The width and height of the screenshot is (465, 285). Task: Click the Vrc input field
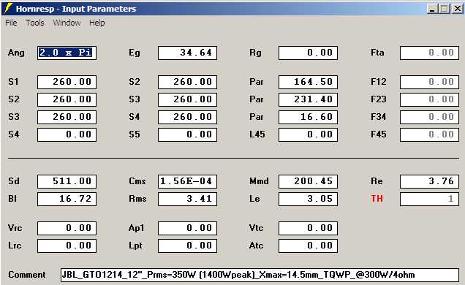67,228
